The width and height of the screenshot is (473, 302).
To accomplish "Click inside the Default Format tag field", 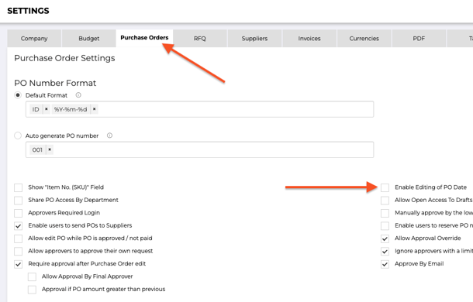I will click(200, 109).
